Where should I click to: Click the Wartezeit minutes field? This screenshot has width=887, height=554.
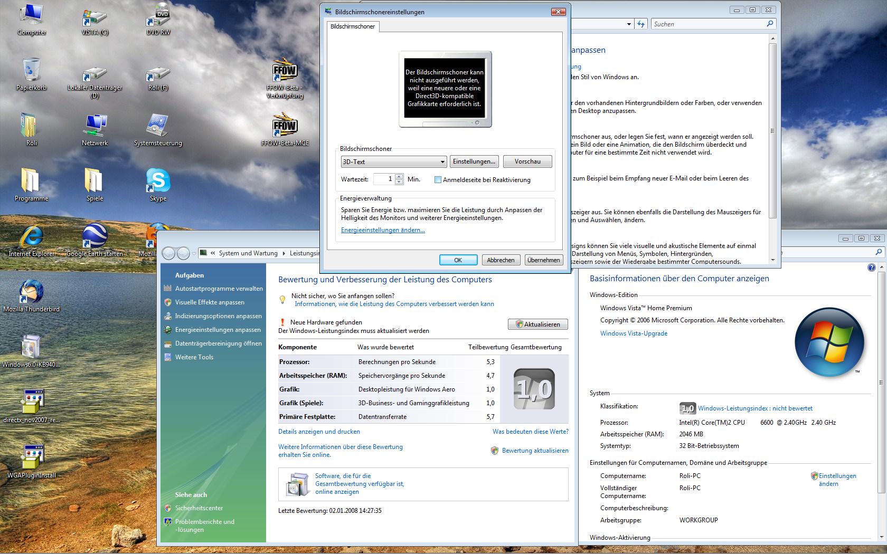coord(383,179)
